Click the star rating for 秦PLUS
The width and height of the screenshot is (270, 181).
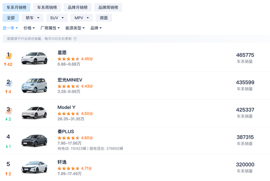pyautogui.click(x=68, y=138)
